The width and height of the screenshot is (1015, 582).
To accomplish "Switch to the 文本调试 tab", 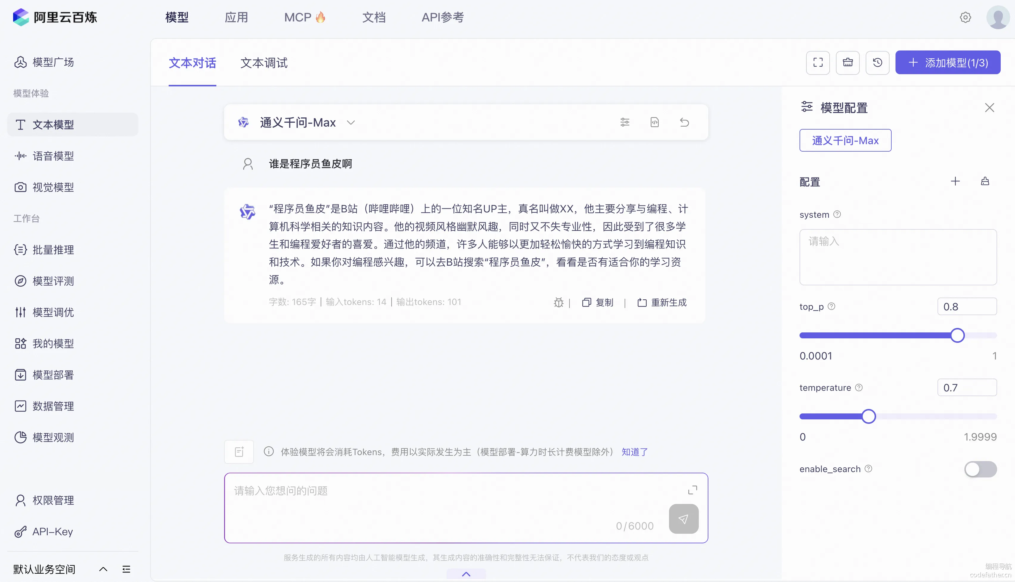I will (x=264, y=63).
